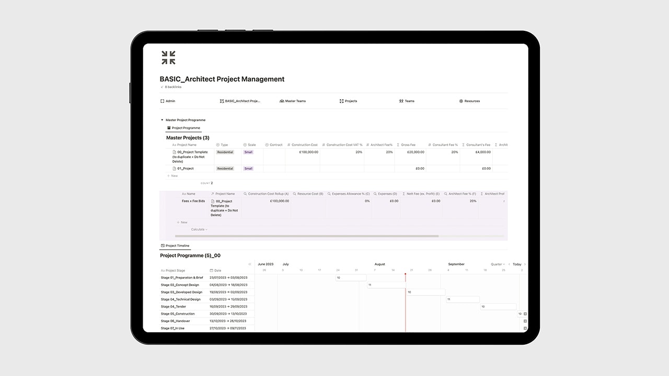Click the Contract column header
The height and width of the screenshot is (376, 669).
tap(274, 145)
